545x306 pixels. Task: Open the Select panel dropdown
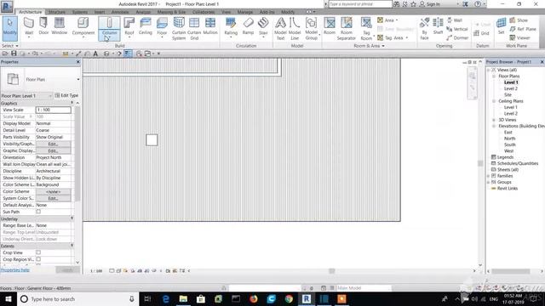[x=9, y=46]
